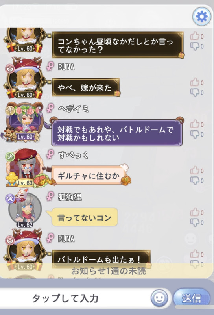Tap the 言ってないコン chat bubble
The image size is (214, 315).
(84, 218)
